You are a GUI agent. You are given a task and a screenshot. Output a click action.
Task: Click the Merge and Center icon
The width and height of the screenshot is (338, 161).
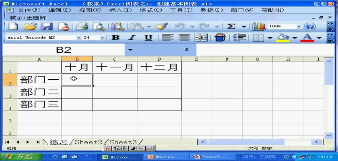pyautogui.click(x=201, y=38)
